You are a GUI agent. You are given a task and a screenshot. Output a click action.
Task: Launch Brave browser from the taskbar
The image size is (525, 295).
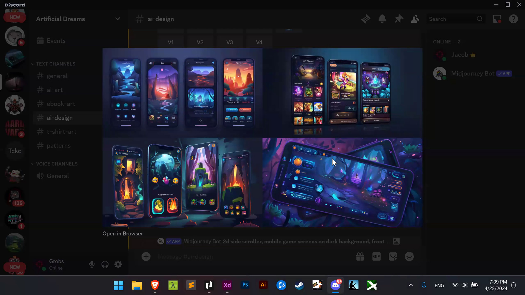[x=155, y=285]
